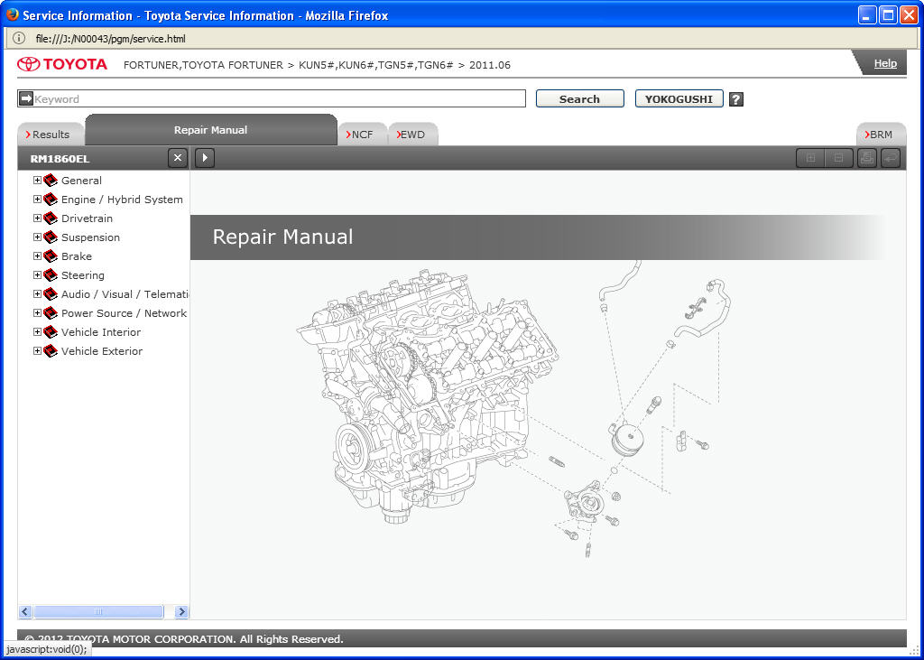Expand the Brake tree node

(37, 256)
